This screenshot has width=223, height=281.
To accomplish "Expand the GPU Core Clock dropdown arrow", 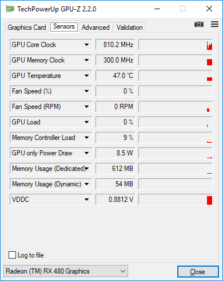I will tap(86, 45).
